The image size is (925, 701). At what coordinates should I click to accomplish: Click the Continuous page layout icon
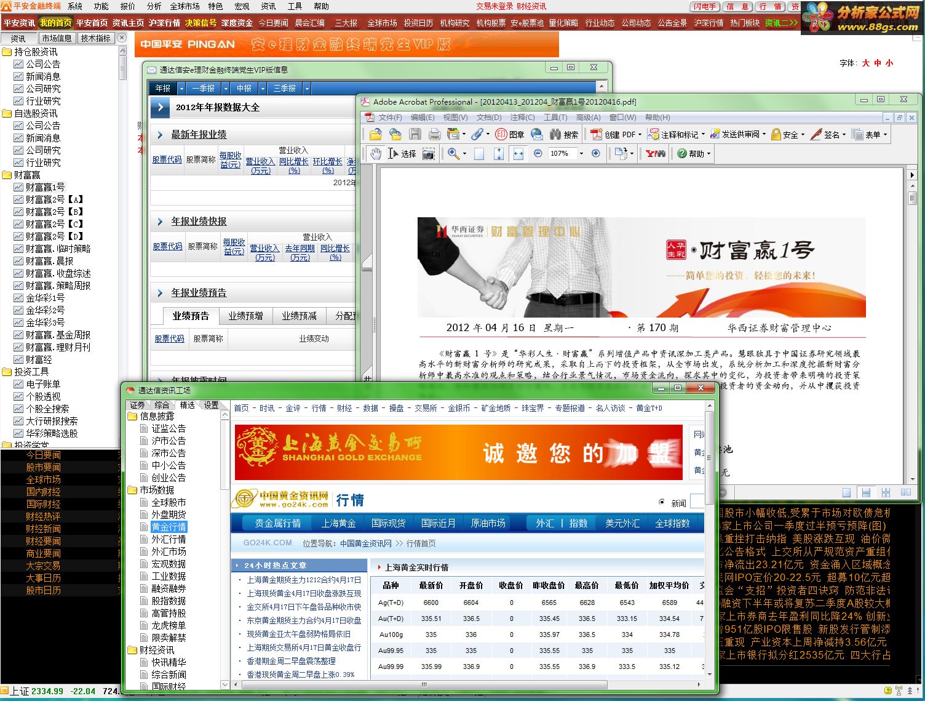pyautogui.click(x=866, y=492)
